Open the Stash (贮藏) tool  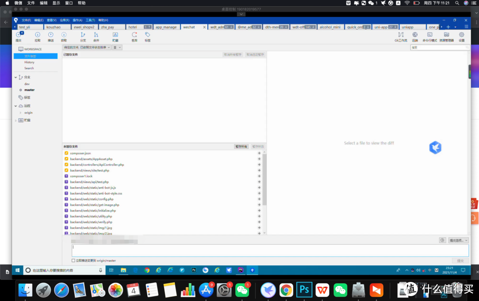(x=115, y=37)
